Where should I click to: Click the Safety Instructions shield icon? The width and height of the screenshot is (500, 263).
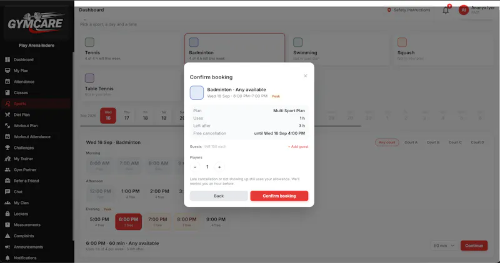[389, 10]
